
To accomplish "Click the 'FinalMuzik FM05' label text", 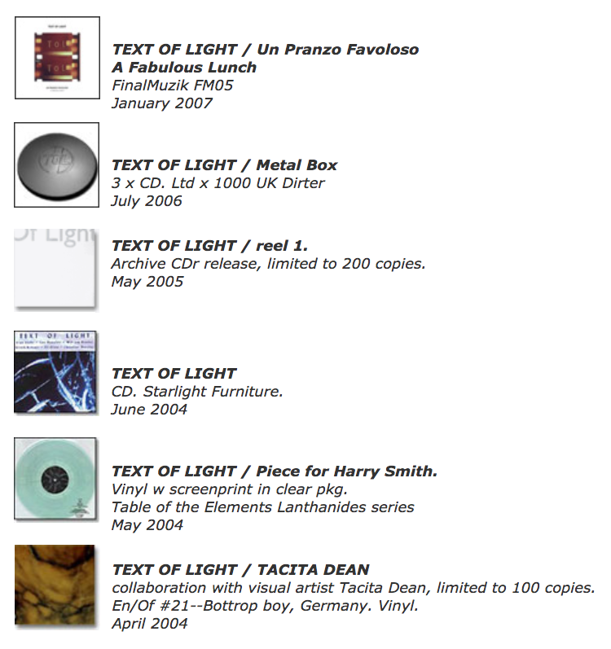I will [x=173, y=86].
